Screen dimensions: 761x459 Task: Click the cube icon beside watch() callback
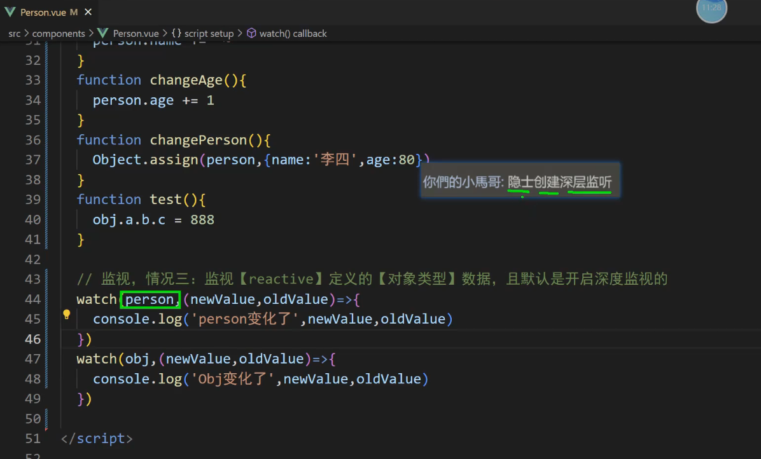point(251,33)
